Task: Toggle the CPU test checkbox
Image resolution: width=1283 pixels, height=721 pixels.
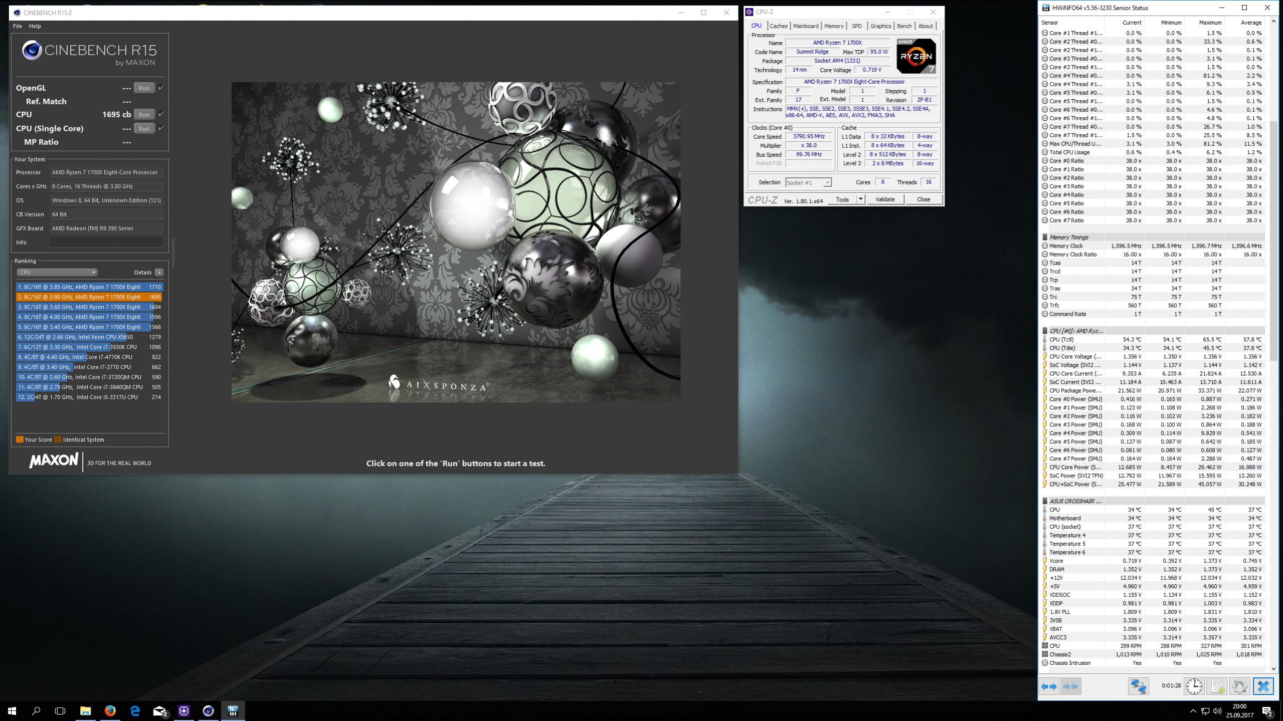Action: (161, 114)
